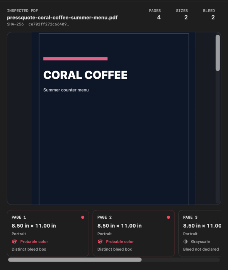Click the SHA-256 hash value
The image size is (228, 270).
(x=49, y=24)
